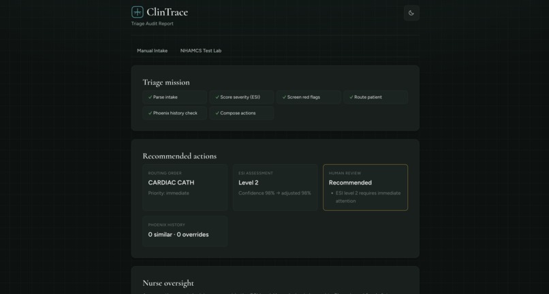Screen dimensions: 549x294
Task: Click the Phoenix history check checkmark icon
Action: click(x=151, y=113)
